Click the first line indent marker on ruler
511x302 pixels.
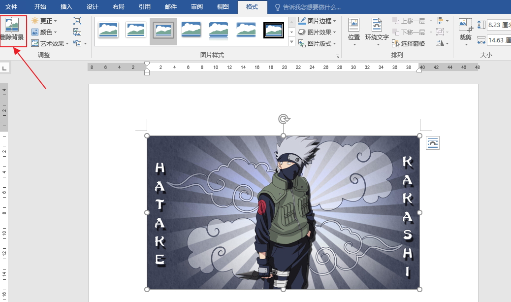tap(147, 64)
